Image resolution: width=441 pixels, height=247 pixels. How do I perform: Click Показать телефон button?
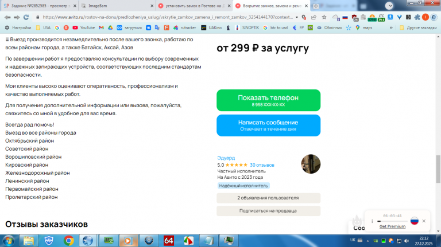[268, 100]
